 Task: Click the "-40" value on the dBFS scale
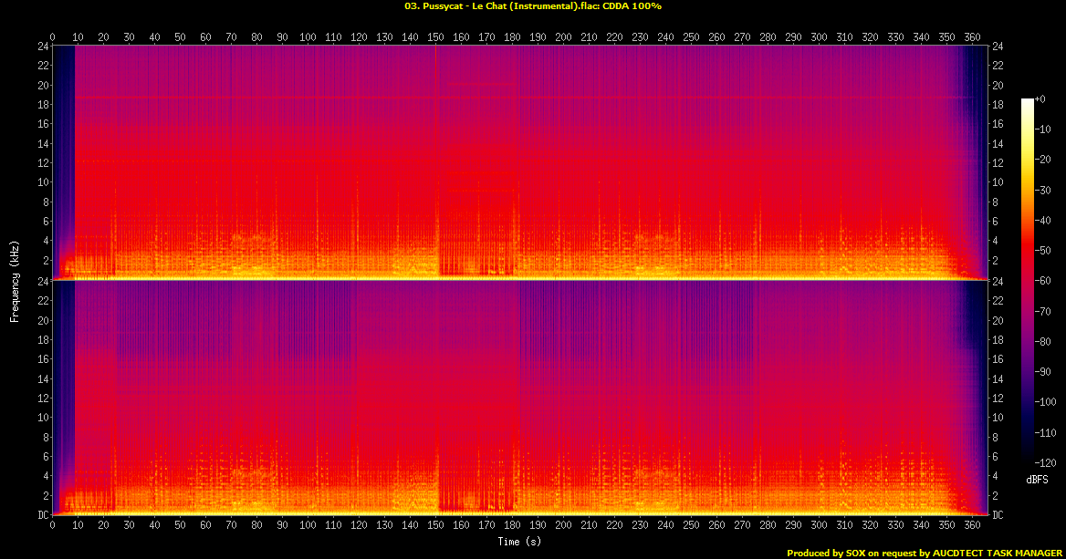click(x=1043, y=220)
